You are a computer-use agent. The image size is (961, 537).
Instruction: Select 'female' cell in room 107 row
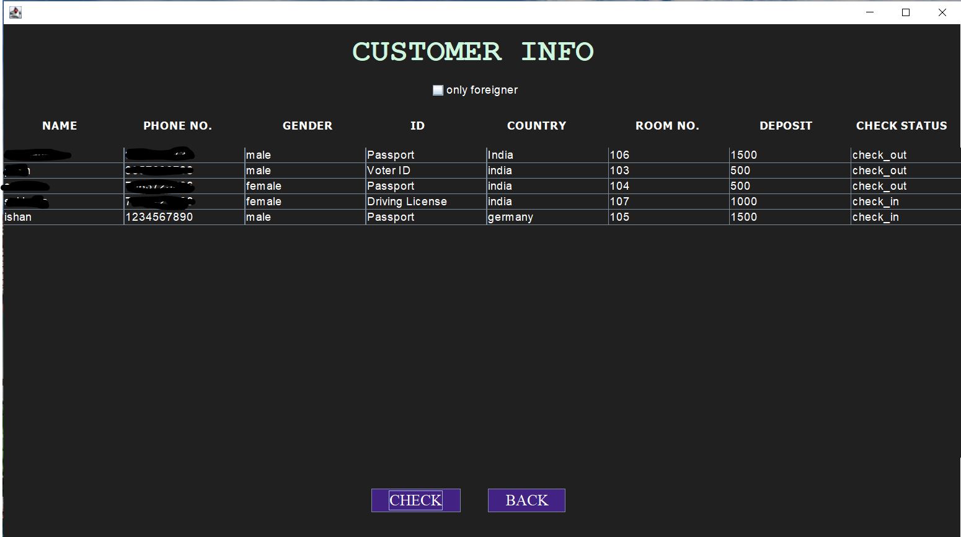point(305,202)
